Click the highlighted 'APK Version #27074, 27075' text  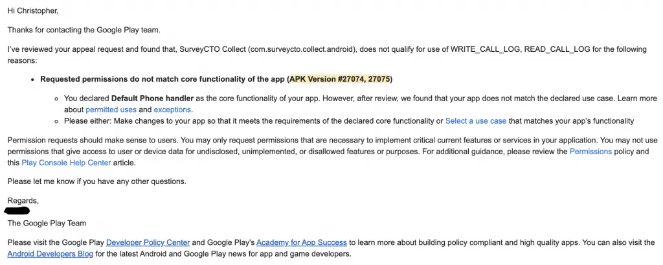coord(340,79)
